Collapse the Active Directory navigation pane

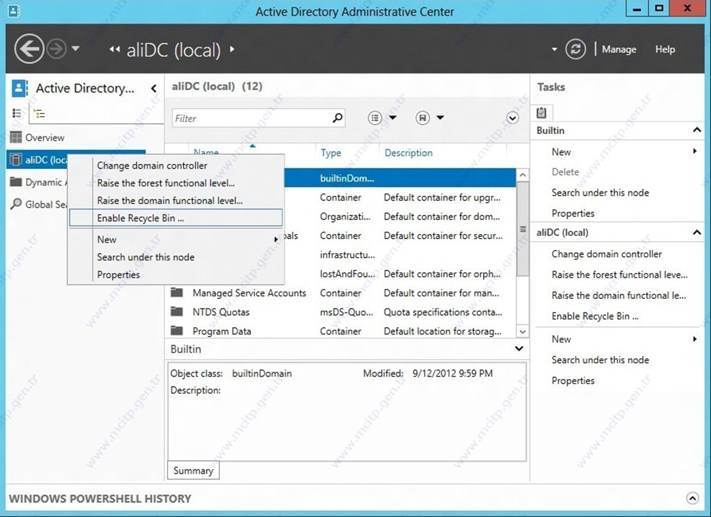click(154, 88)
